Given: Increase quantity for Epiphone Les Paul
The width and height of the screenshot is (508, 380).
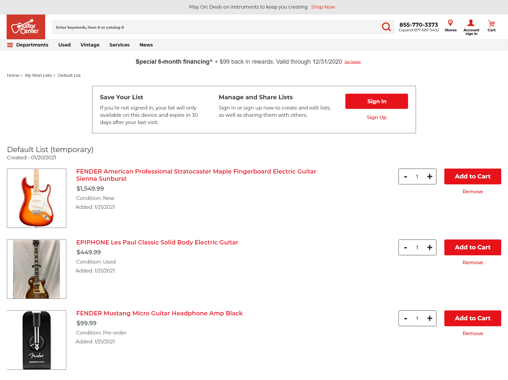Looking at the screenshot, I should pyautogui.click(x=429, y=247).
